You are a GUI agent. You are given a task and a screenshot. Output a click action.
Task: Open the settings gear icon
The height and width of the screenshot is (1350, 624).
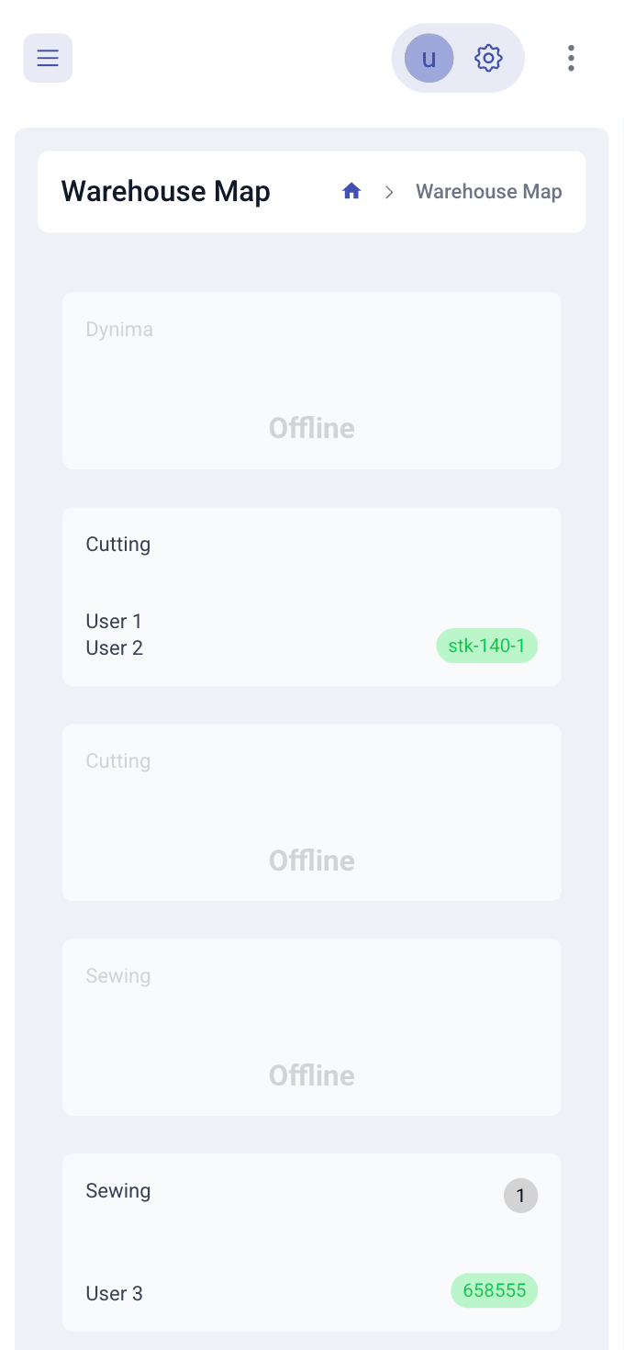[488, 58]
